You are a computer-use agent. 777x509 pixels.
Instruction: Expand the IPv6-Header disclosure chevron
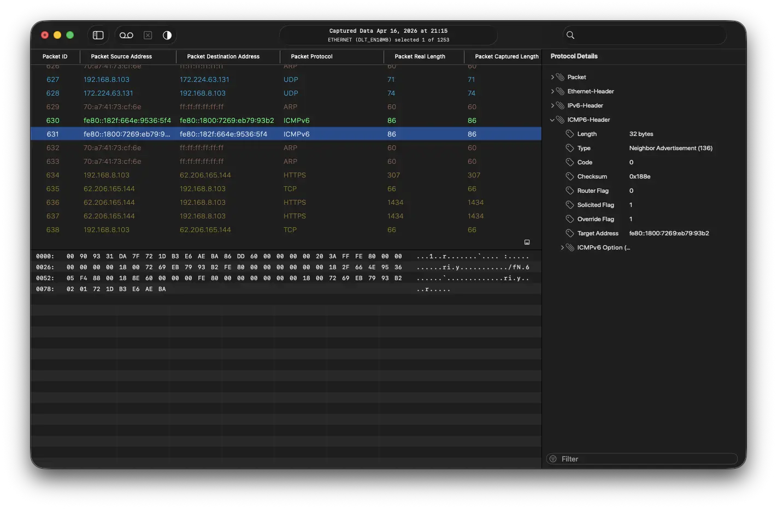552,105
